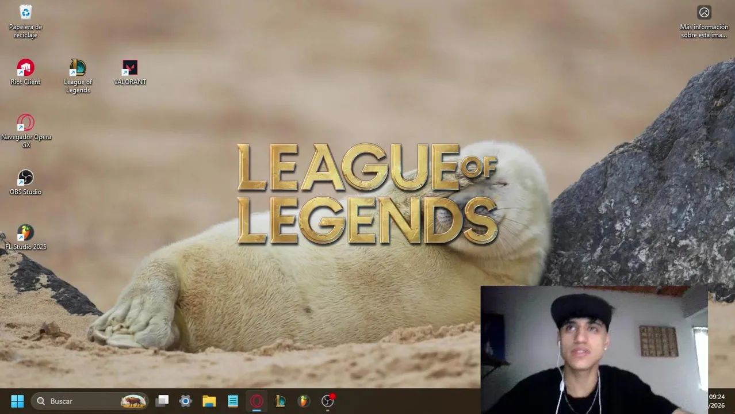This screenshot has width=735, height=414.
Task: Switch to OBS Studio in the taskbar
Action: point(328,401)
